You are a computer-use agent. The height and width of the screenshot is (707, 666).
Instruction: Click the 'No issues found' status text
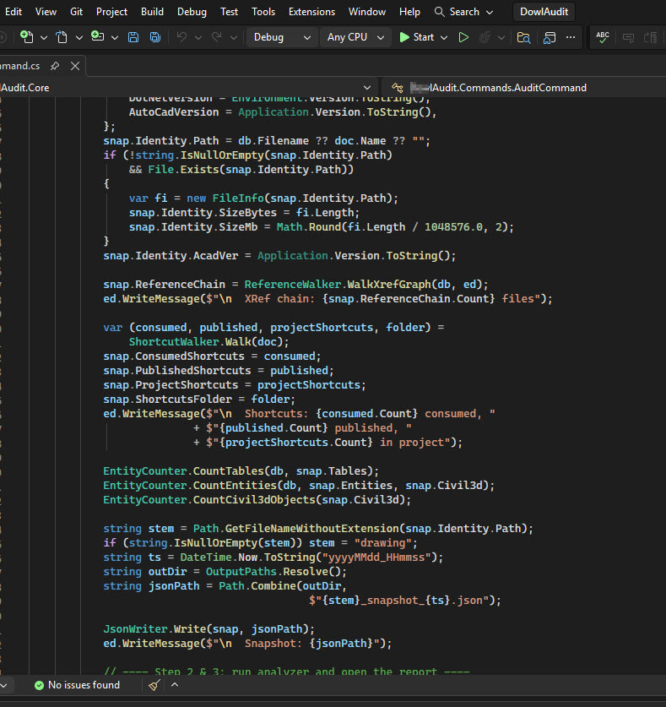click(84, 685)
